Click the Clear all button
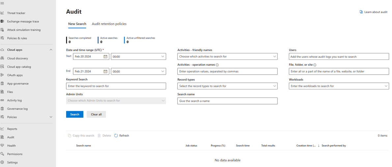The image size is (392, 167). pyautogui.click(x=96, y=114)
